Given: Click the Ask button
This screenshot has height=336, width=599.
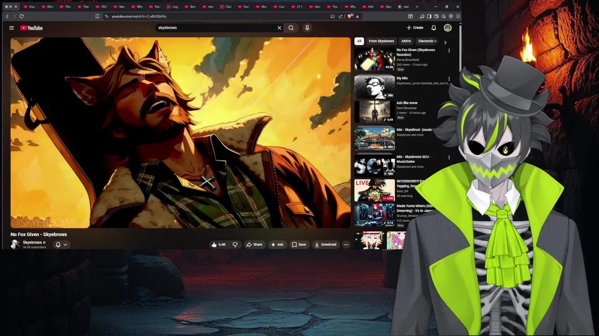Looking at the screenshot, I should tap(277, 245).
